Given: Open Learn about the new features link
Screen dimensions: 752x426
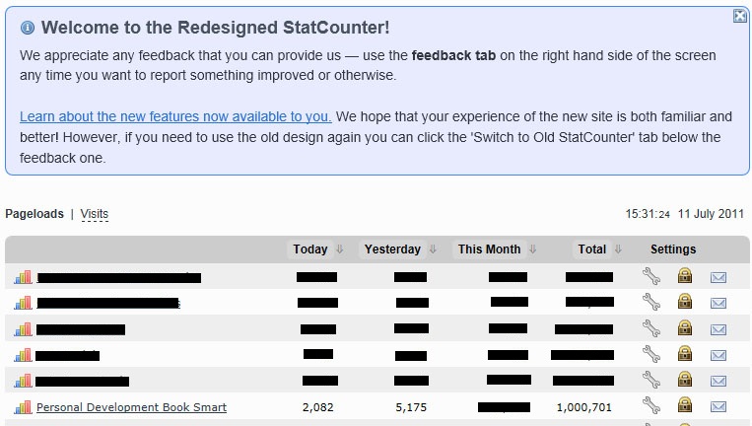Looking at the screenshot, I should [x=175, y=116].
